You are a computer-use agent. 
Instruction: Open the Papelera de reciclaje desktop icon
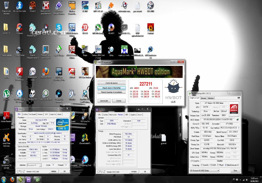coord(6,8)
